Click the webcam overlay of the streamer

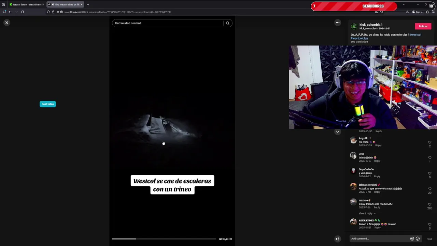pyautogui.click(x=363, y=87)
